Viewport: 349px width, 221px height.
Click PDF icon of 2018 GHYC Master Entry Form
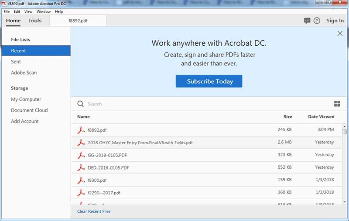click(x=81, y=143)
